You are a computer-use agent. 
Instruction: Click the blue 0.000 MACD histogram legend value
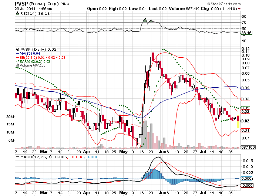click(92, 157)
